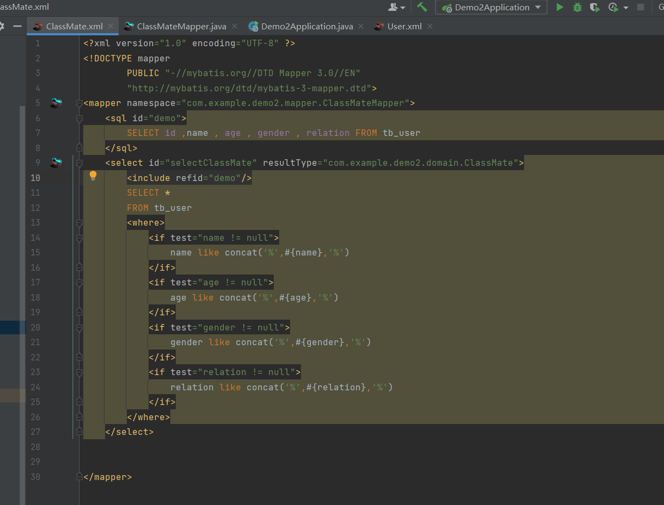
Task: Collapse the sql block fold on line 6
Action: click(79, 118)
